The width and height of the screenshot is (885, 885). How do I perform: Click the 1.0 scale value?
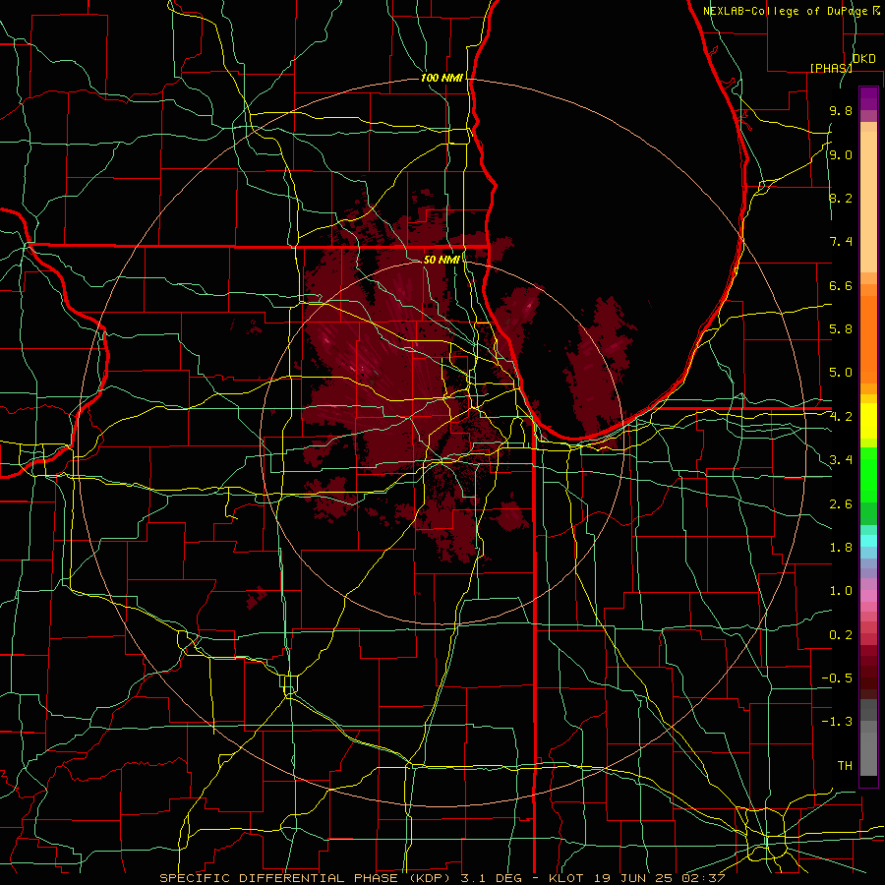point(841,592)
